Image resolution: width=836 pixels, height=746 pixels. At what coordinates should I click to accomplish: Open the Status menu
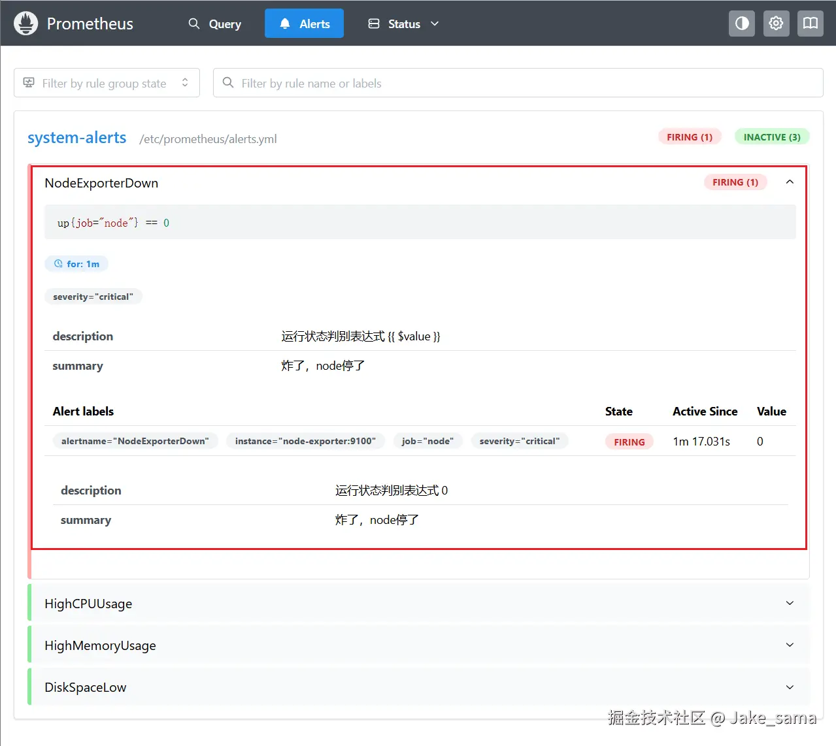coord(403,24)
